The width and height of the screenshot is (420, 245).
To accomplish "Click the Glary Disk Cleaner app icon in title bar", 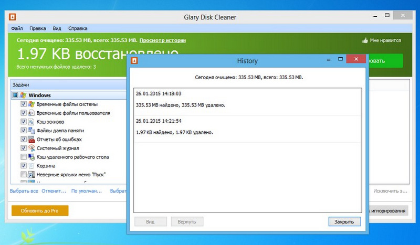I will (x=12, y=17).
